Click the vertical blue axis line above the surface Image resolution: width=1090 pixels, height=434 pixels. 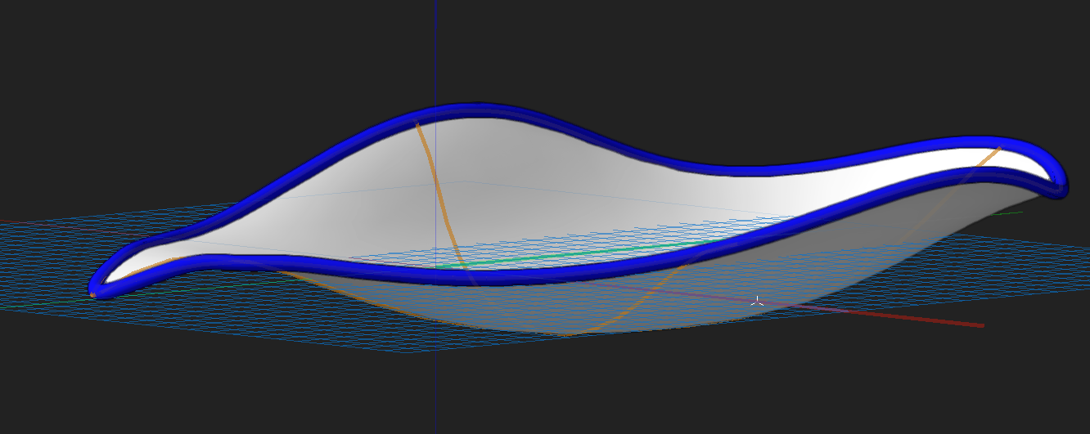pos(435,49)
